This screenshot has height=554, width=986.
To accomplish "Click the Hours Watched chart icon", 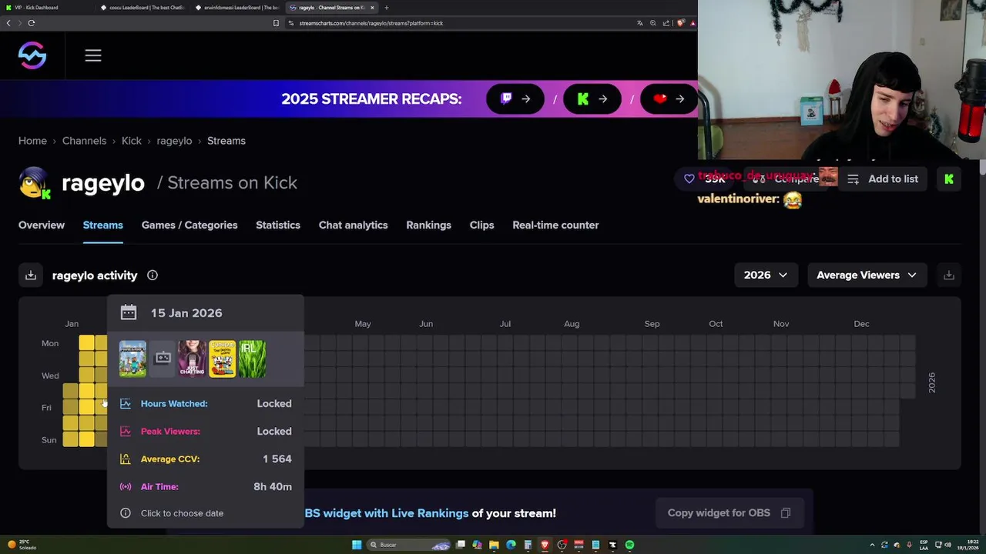I will pos(126,403).
